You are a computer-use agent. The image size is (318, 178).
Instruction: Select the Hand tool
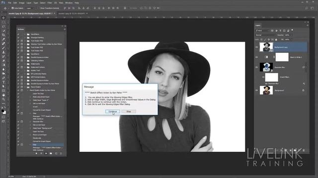coord(3,95)
